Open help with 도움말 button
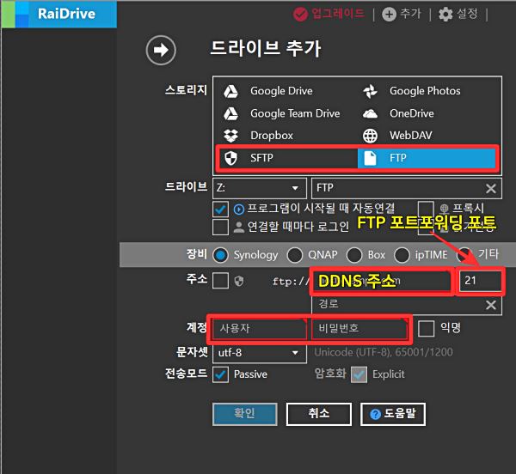 point(393,414)
